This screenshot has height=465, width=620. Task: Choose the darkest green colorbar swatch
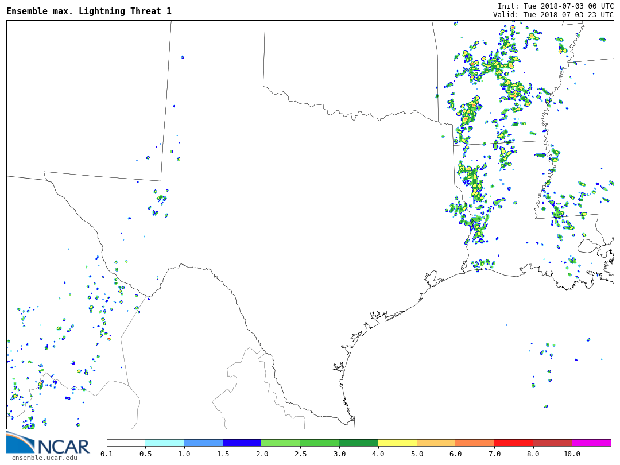pyautogui.click(x=358, y=443)
